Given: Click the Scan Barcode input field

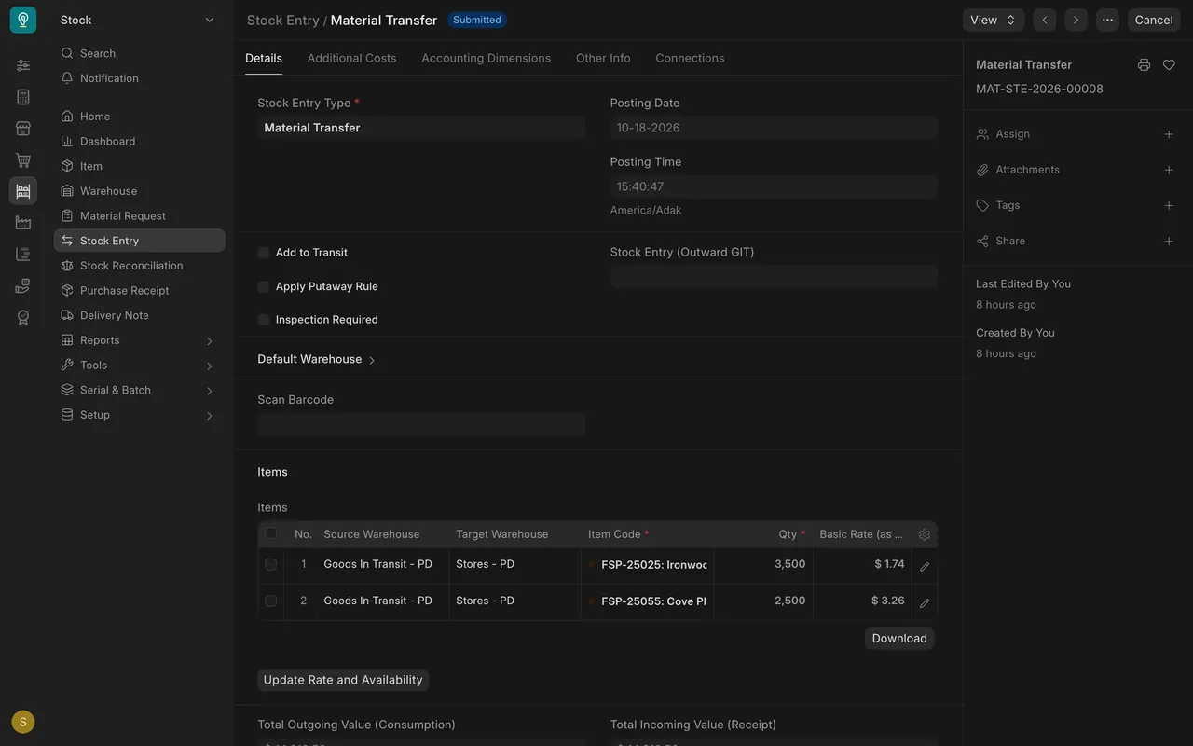Looking at the screenshot, I should (x=421, y=424).
